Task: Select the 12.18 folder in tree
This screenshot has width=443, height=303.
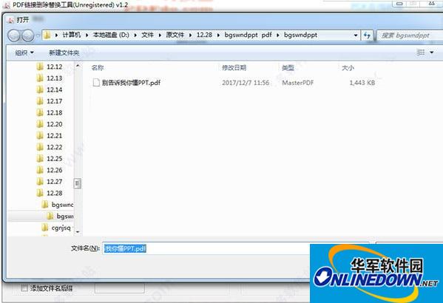Action: [x=54, y=112]
